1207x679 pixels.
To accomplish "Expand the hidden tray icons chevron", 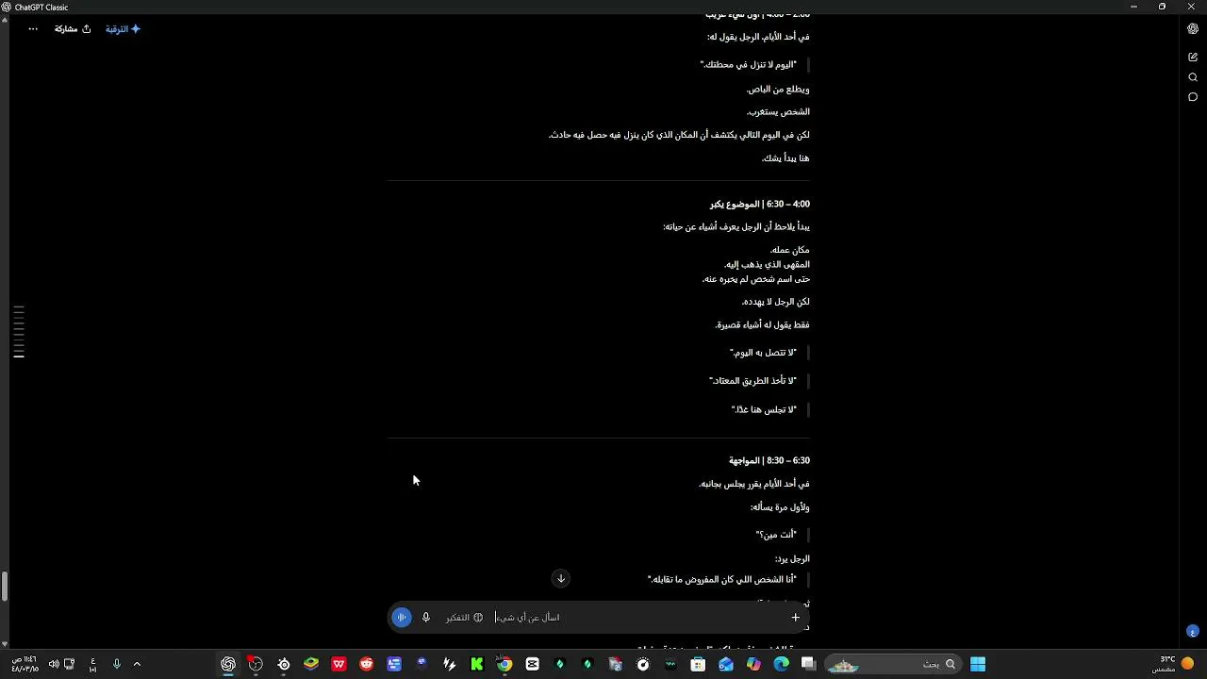I will pyautogui.click(x=137, y=665).
